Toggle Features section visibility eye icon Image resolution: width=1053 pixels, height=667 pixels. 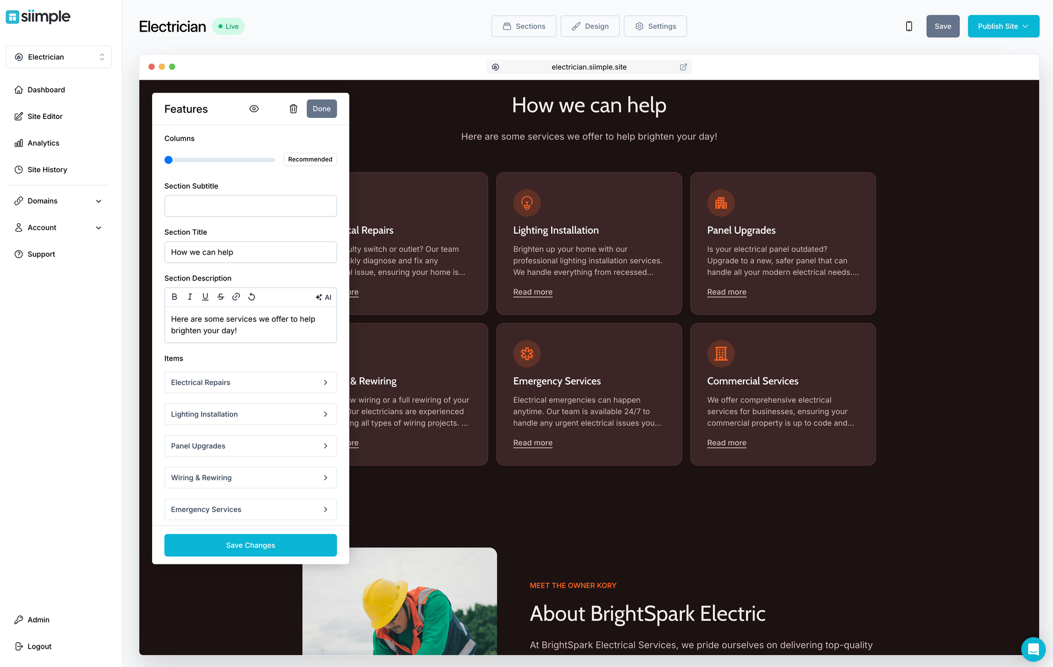[x=254, y=109]
